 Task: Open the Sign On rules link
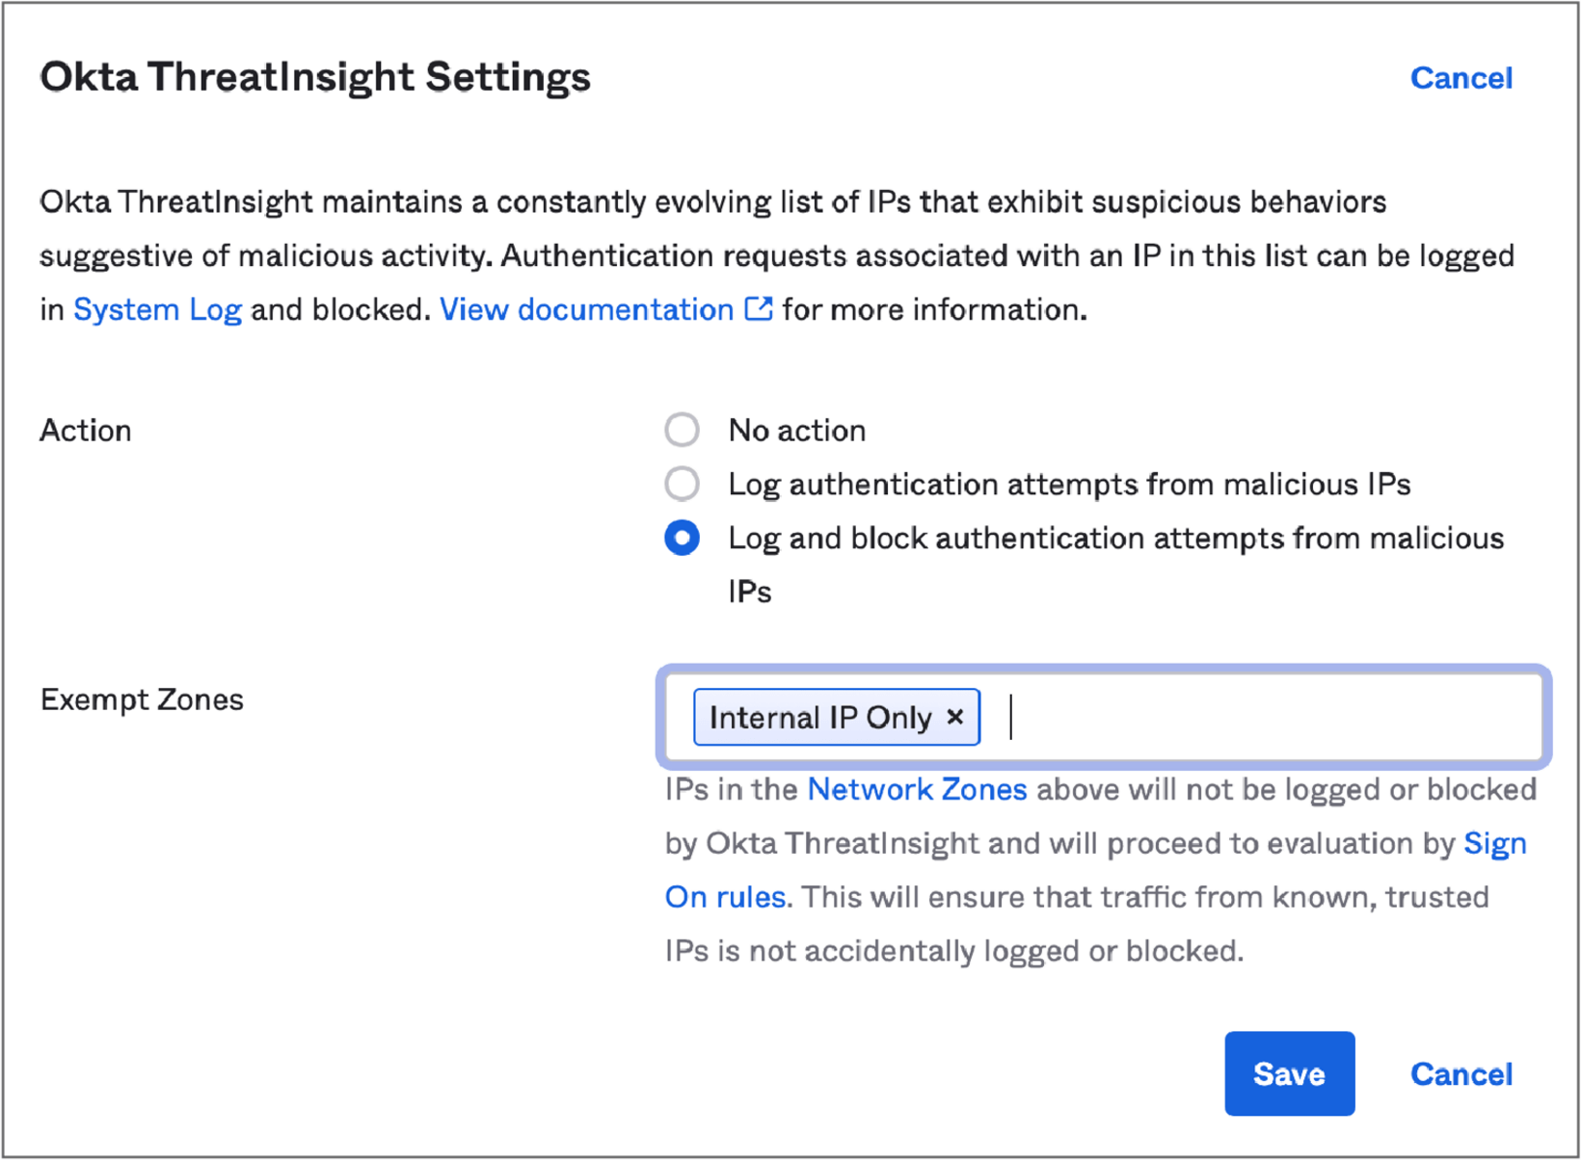[x=725, y=897]
